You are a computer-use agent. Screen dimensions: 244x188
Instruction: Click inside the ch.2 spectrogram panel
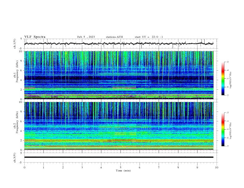[119, 126]
